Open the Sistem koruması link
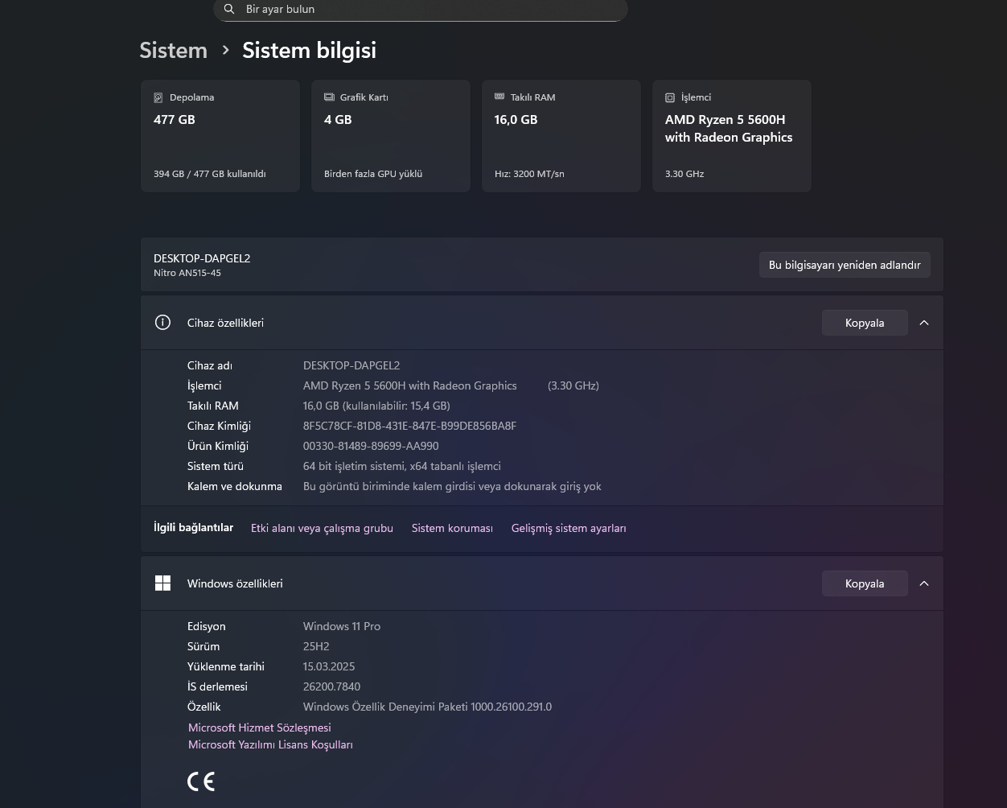The width and height of the screenshot is (1007, 808). [452, 529]
